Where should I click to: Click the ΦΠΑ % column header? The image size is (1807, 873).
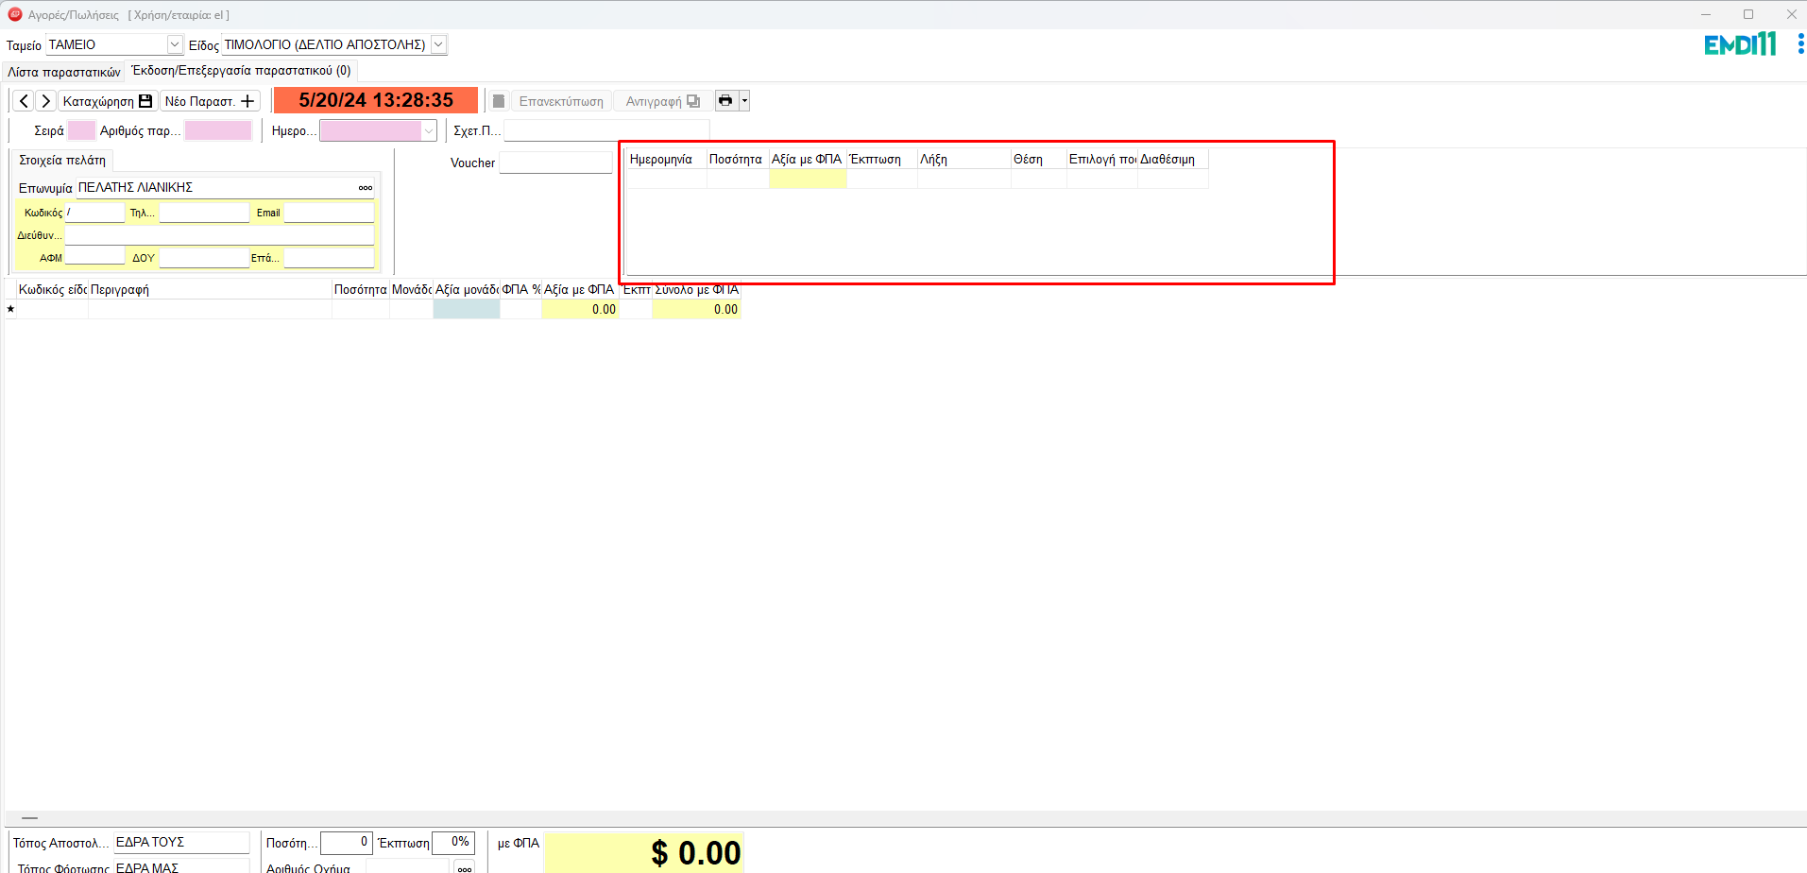520,289
